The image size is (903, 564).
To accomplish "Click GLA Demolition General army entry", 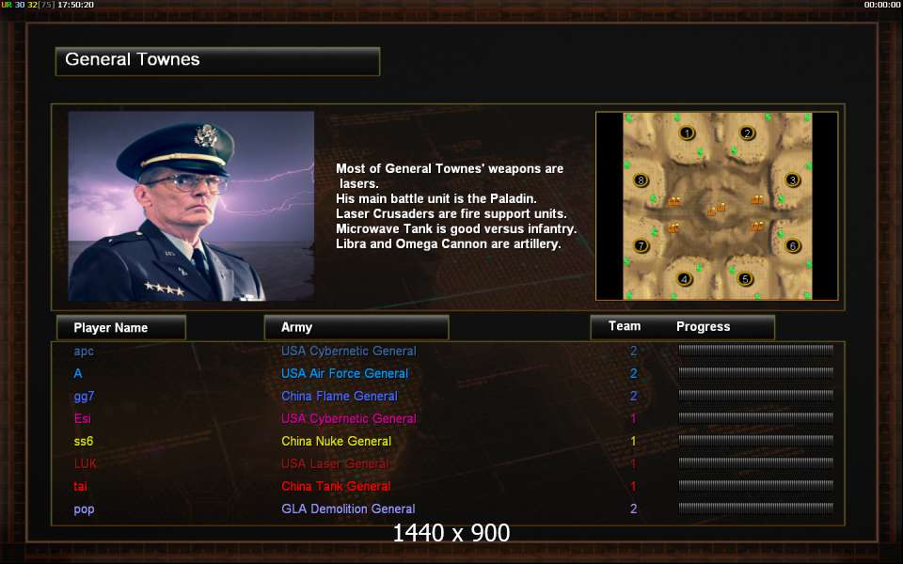I will (x=348, y=509).
